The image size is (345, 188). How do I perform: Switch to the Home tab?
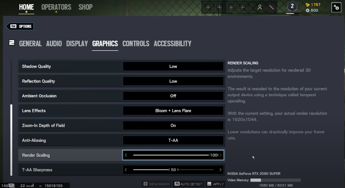coord(26,7)
